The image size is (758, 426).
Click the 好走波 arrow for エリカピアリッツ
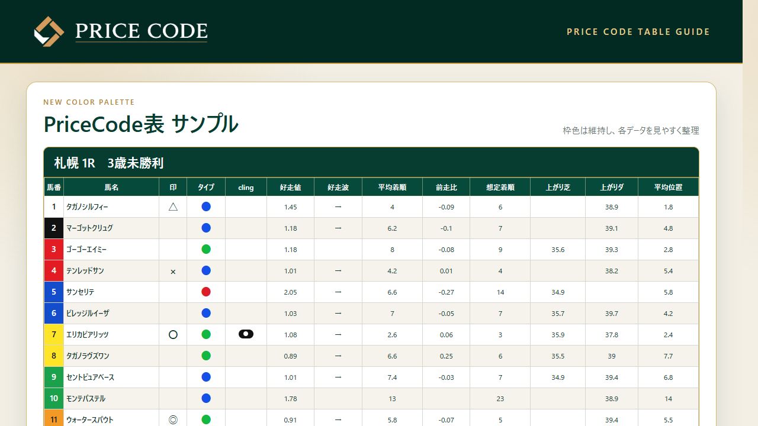pos(338,334)
